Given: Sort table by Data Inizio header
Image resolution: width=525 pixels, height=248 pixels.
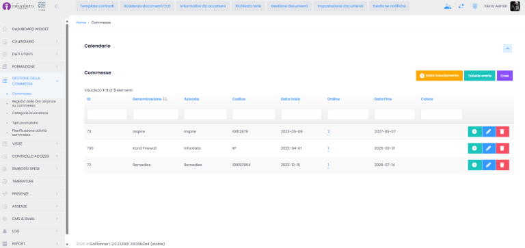Looking at the screenshot, I should pos(291,99).
